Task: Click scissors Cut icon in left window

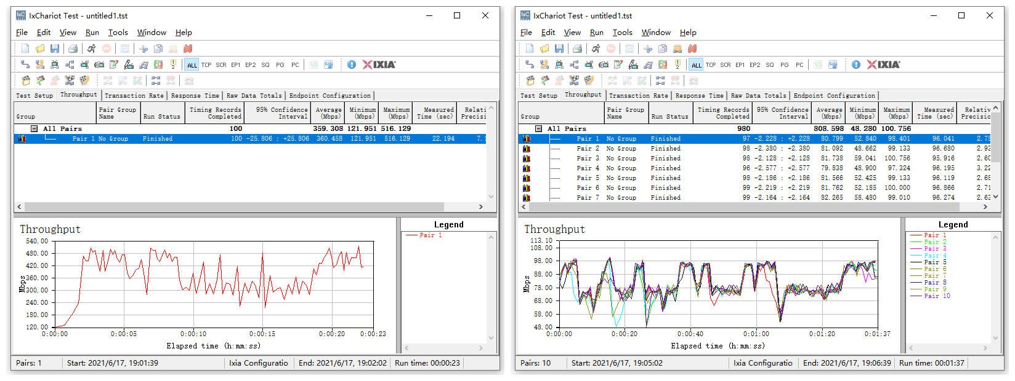Action: pos(144,49)
